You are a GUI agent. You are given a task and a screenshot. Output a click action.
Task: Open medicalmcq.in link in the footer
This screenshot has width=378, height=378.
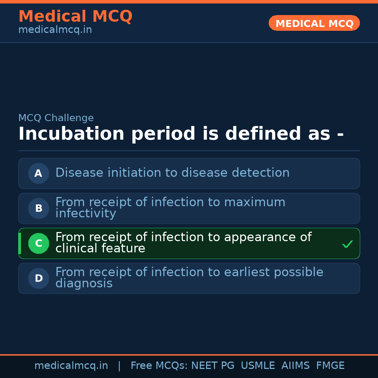(x=71, y=366)
